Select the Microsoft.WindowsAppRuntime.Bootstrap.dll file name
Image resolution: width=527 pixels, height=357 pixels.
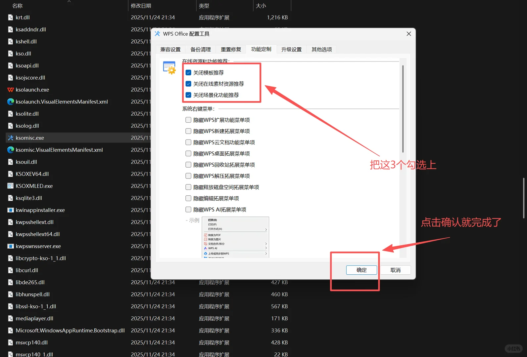tap(70, 331)
